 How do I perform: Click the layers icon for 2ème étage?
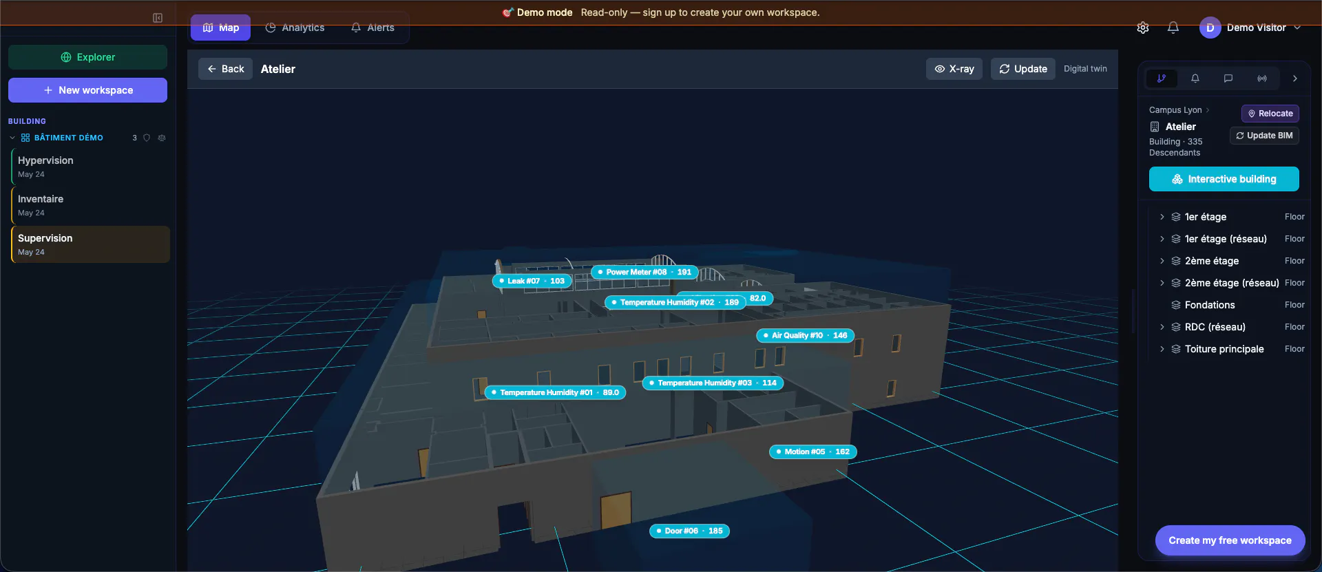click(1176, 261)
